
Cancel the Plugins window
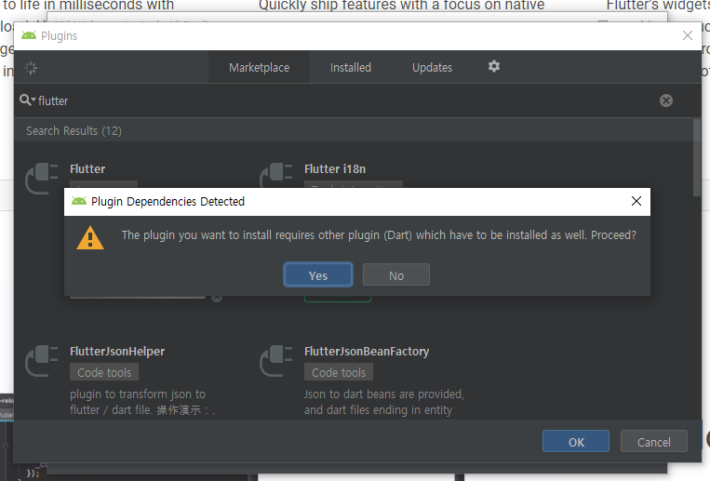point(654,442)
